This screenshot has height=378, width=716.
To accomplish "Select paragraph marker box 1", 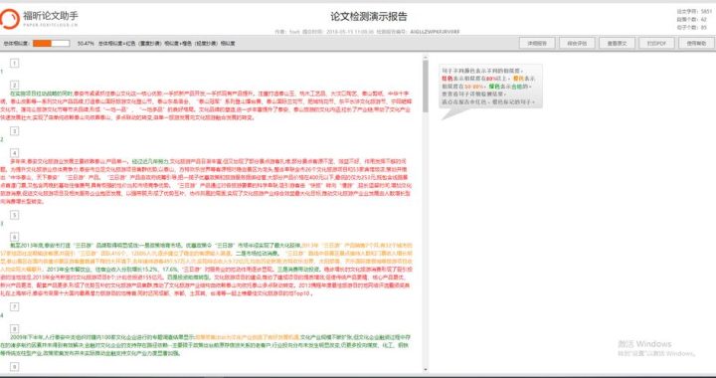I will 15,63.
